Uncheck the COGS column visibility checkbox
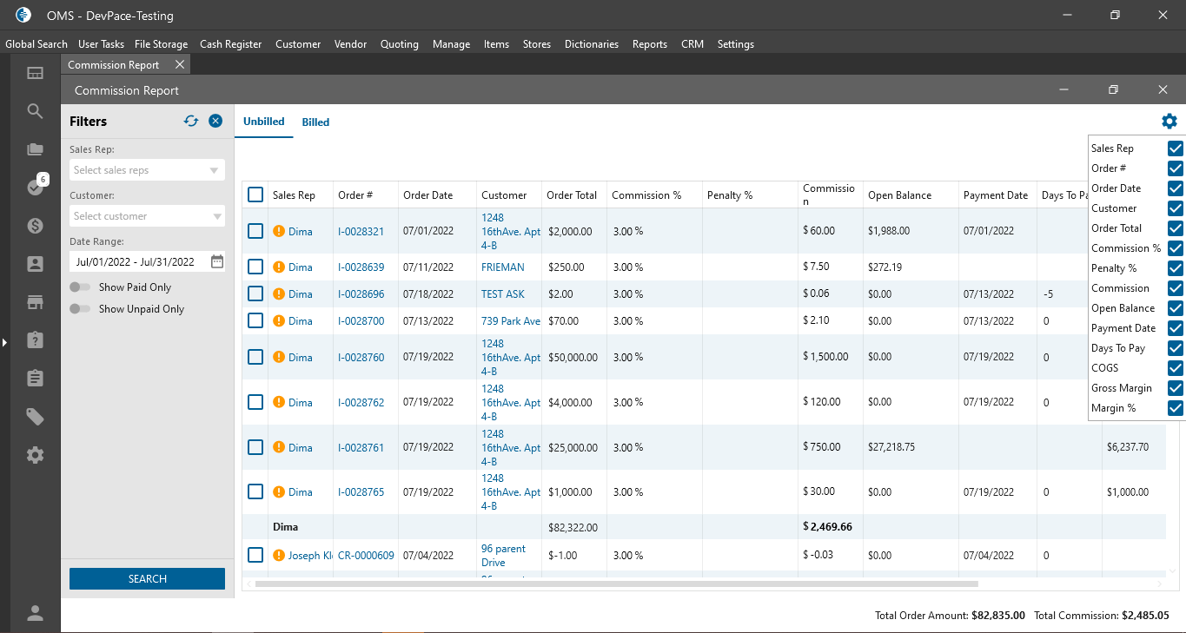1186x633 pixels. click(1176, 368)
